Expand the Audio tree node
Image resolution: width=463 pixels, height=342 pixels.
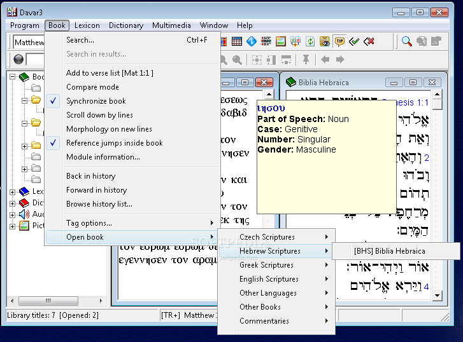12,215
